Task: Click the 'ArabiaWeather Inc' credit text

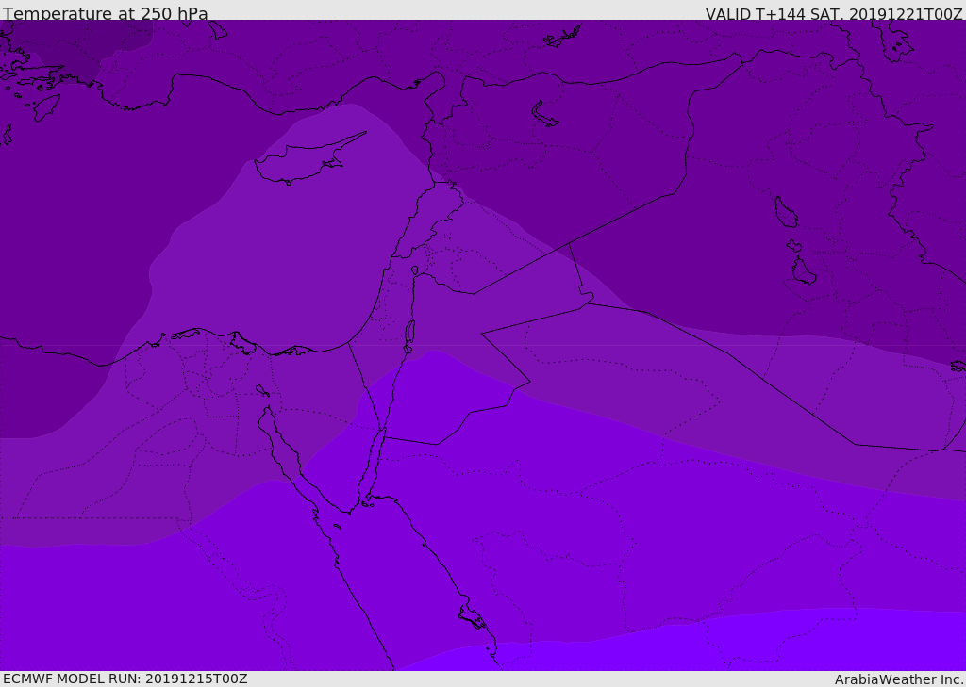Action: 898,679
